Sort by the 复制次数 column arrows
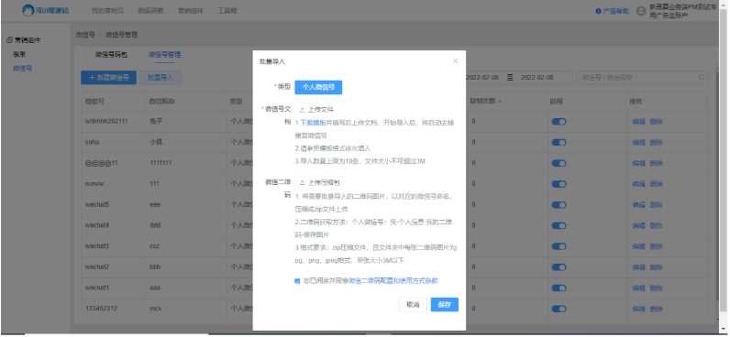The image size is (730, 337). pyautogui.click(x=500, y=102)
